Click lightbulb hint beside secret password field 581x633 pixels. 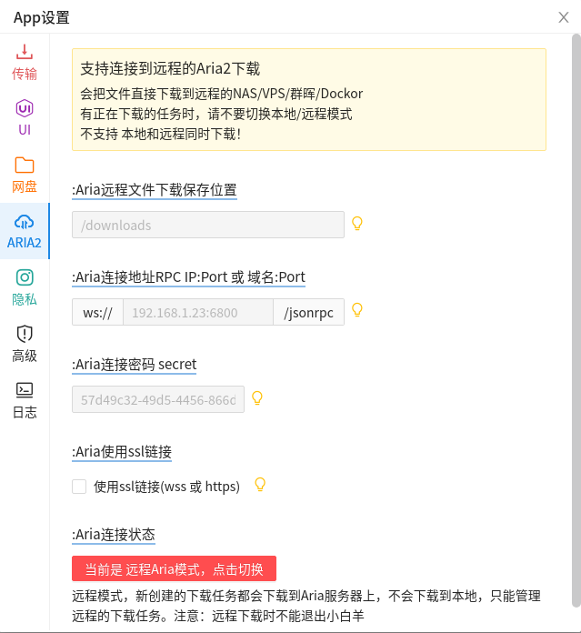click(x=257, y=397)
